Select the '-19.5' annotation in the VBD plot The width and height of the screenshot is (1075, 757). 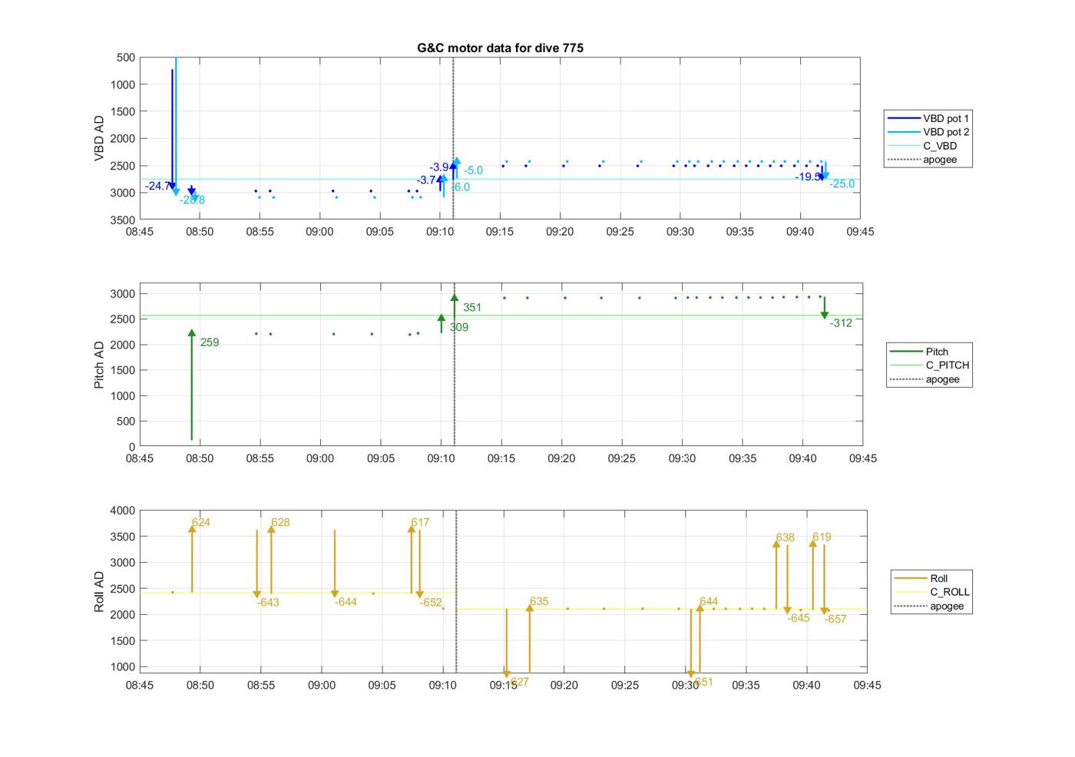(807, 177)
